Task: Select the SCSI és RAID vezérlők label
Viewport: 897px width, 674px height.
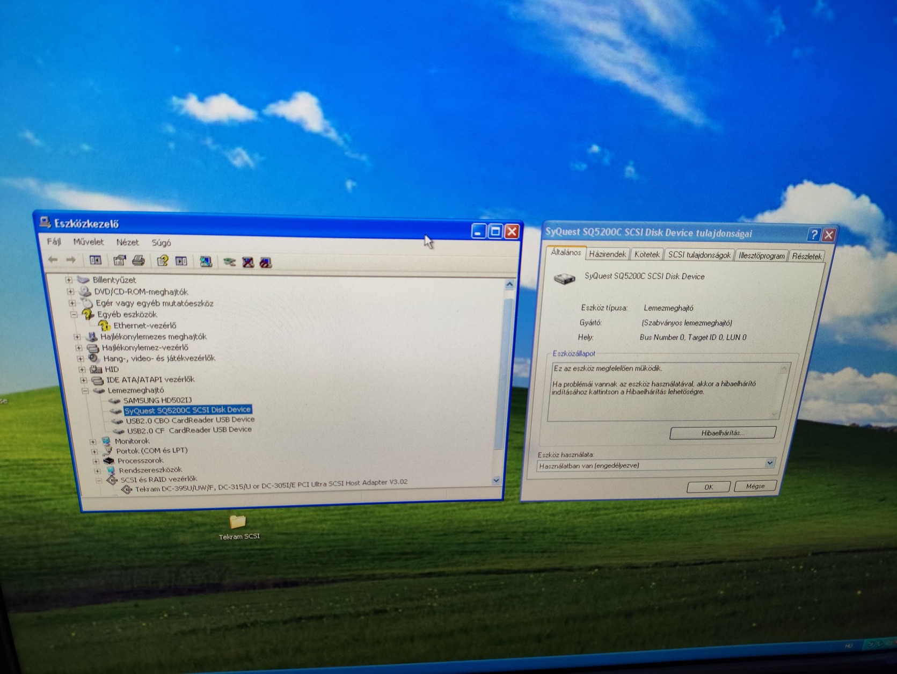Action: [x=159, y=479]
